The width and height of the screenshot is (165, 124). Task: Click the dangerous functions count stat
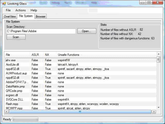coord(127,38)
